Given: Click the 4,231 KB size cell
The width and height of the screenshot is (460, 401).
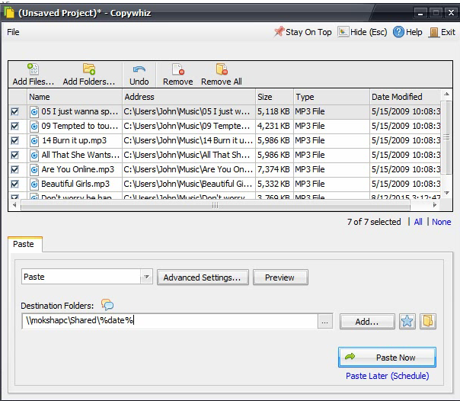Looking at the screenshot, I should point(273,126).
